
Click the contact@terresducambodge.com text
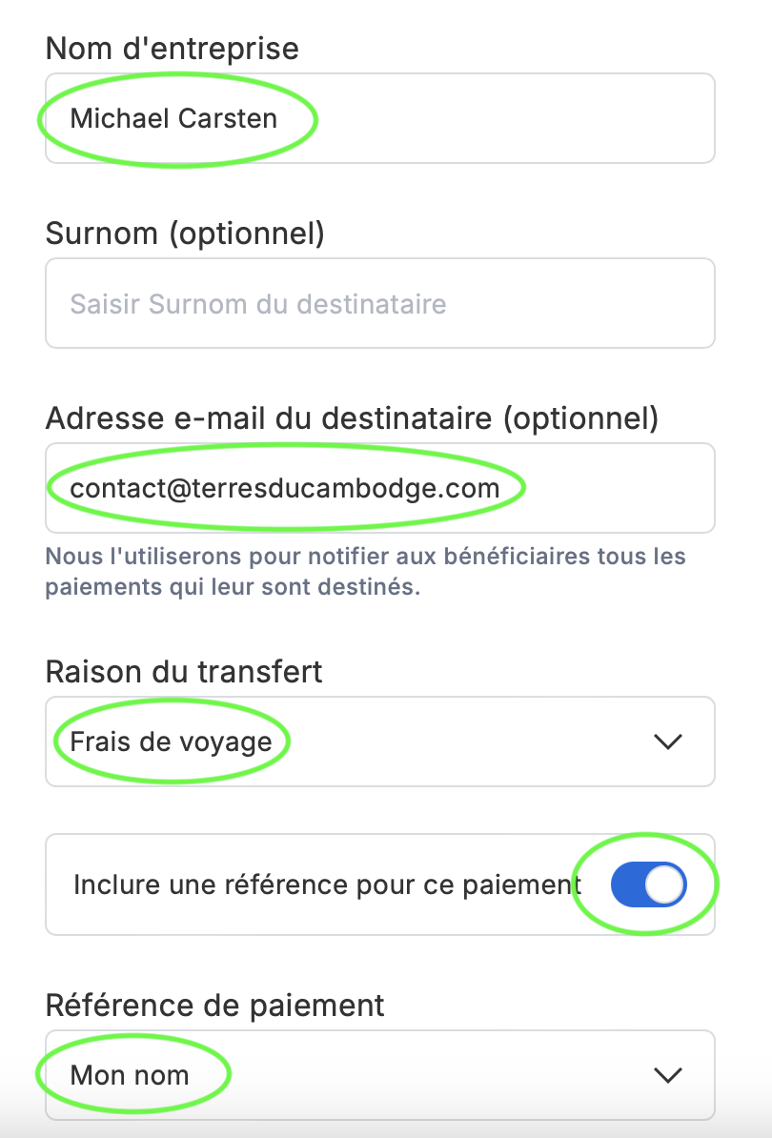285,488
